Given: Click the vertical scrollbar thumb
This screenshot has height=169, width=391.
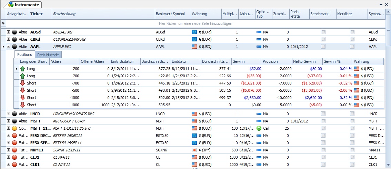Looking at the screenshot, I should (x=388, y=30).
